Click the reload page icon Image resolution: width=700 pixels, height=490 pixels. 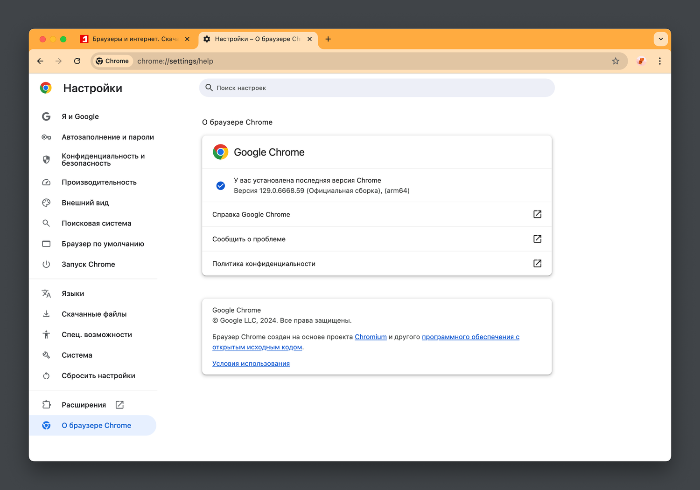pos(77,61)
